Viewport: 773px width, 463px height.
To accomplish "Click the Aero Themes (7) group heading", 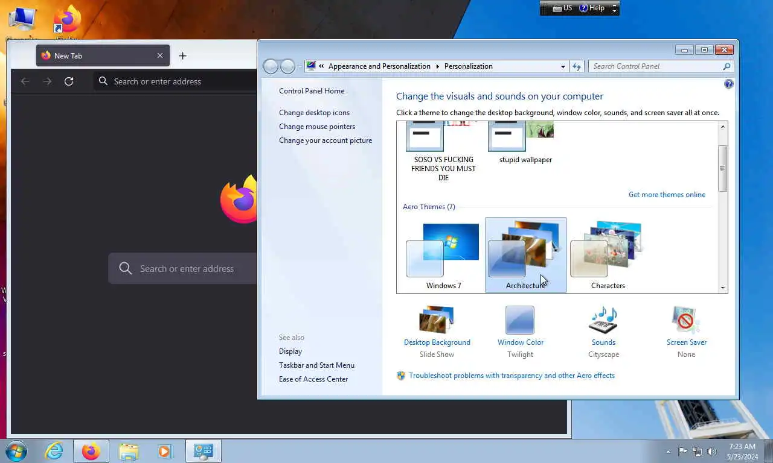I will [429, 207].
